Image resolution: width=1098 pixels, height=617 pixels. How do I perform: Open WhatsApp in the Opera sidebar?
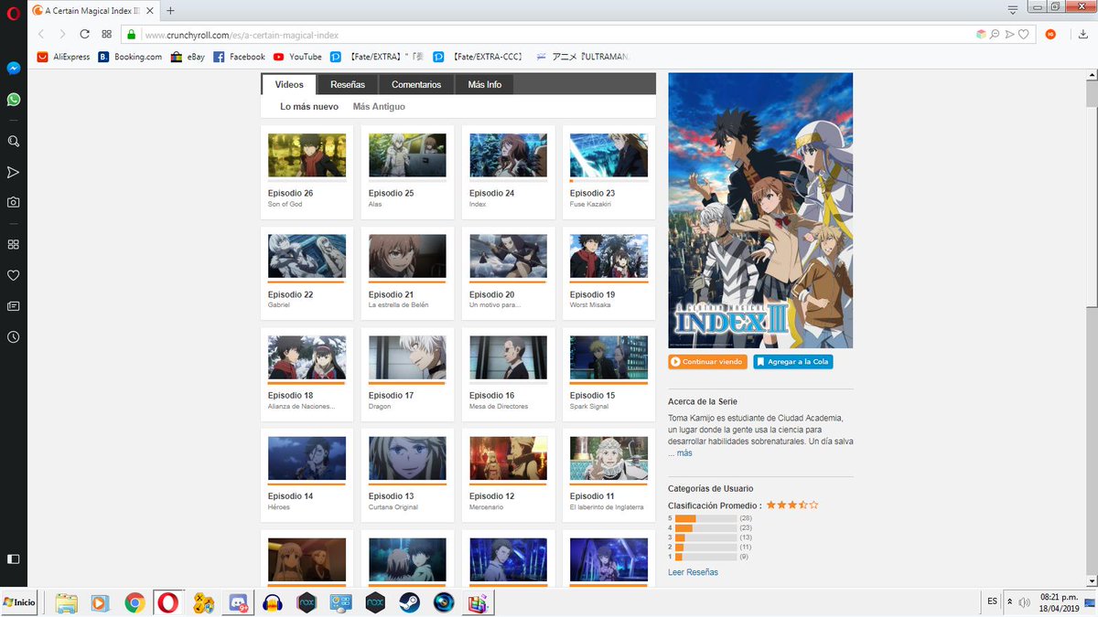pyautogui.click(x=14, y=100)
